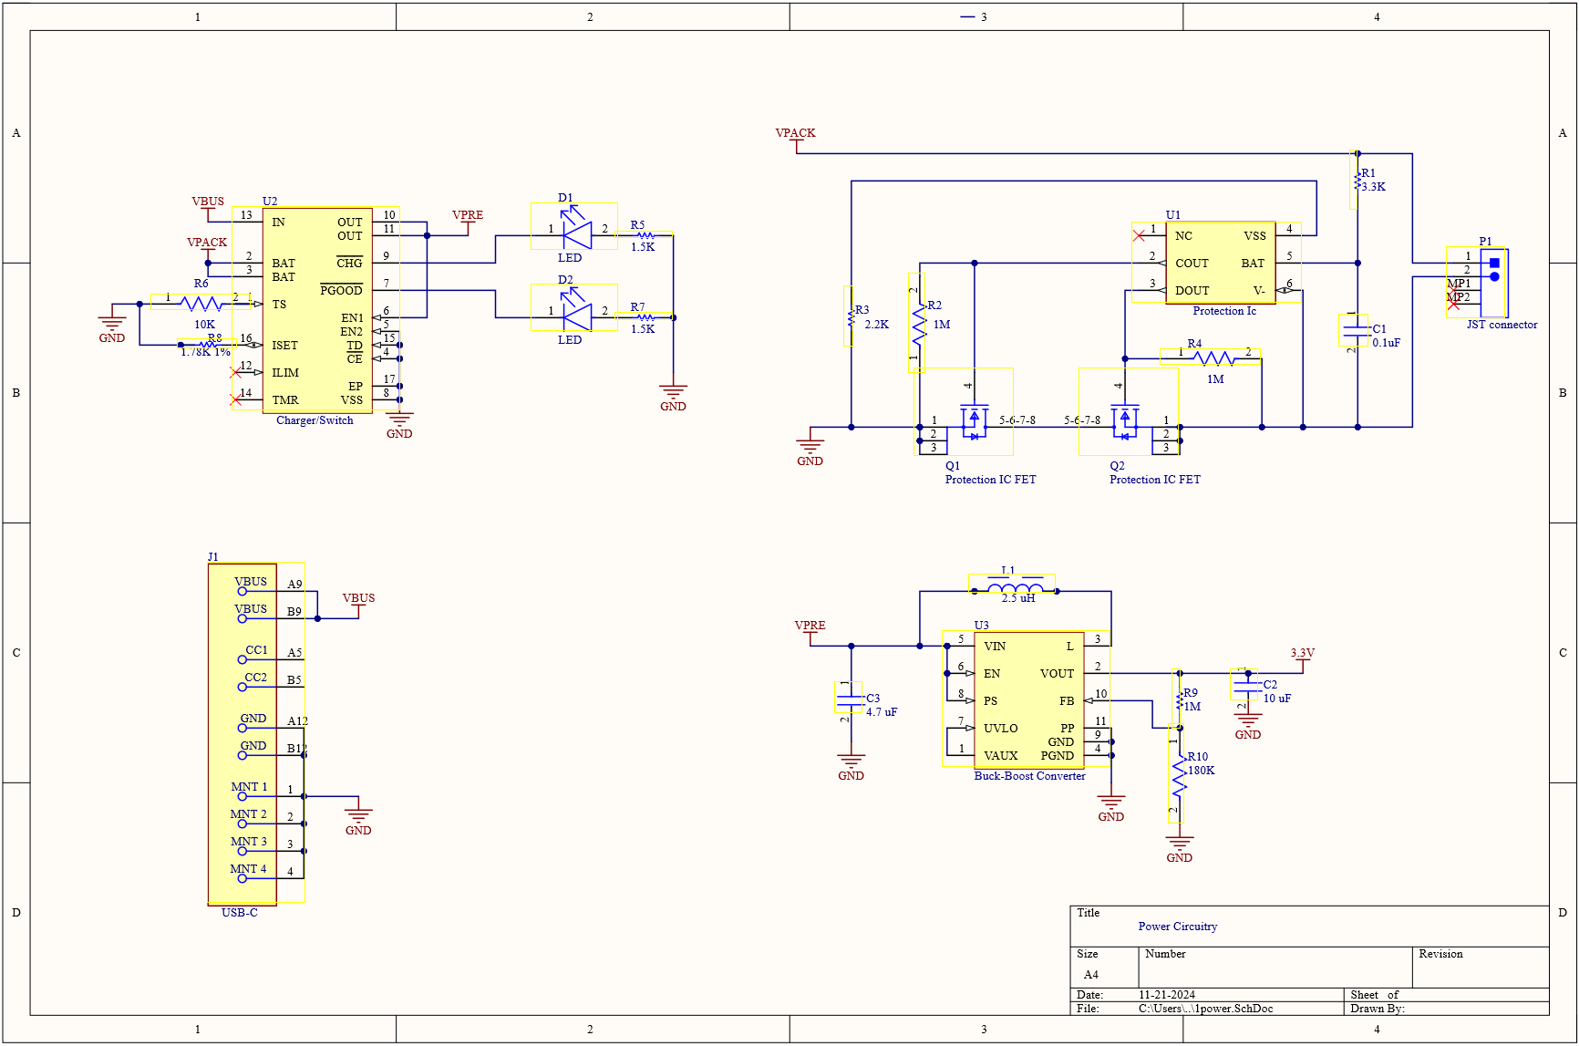Click the Q2 MOSFET transistor symbol
Screen dimensions: 1579x1046
coord(1124,421)
